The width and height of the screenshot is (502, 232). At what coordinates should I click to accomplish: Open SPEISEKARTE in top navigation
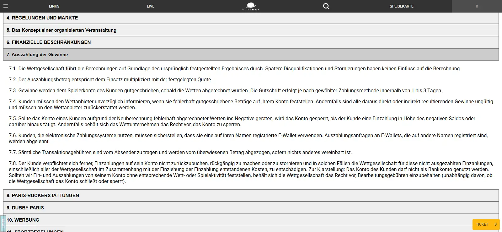coord(402,6)
